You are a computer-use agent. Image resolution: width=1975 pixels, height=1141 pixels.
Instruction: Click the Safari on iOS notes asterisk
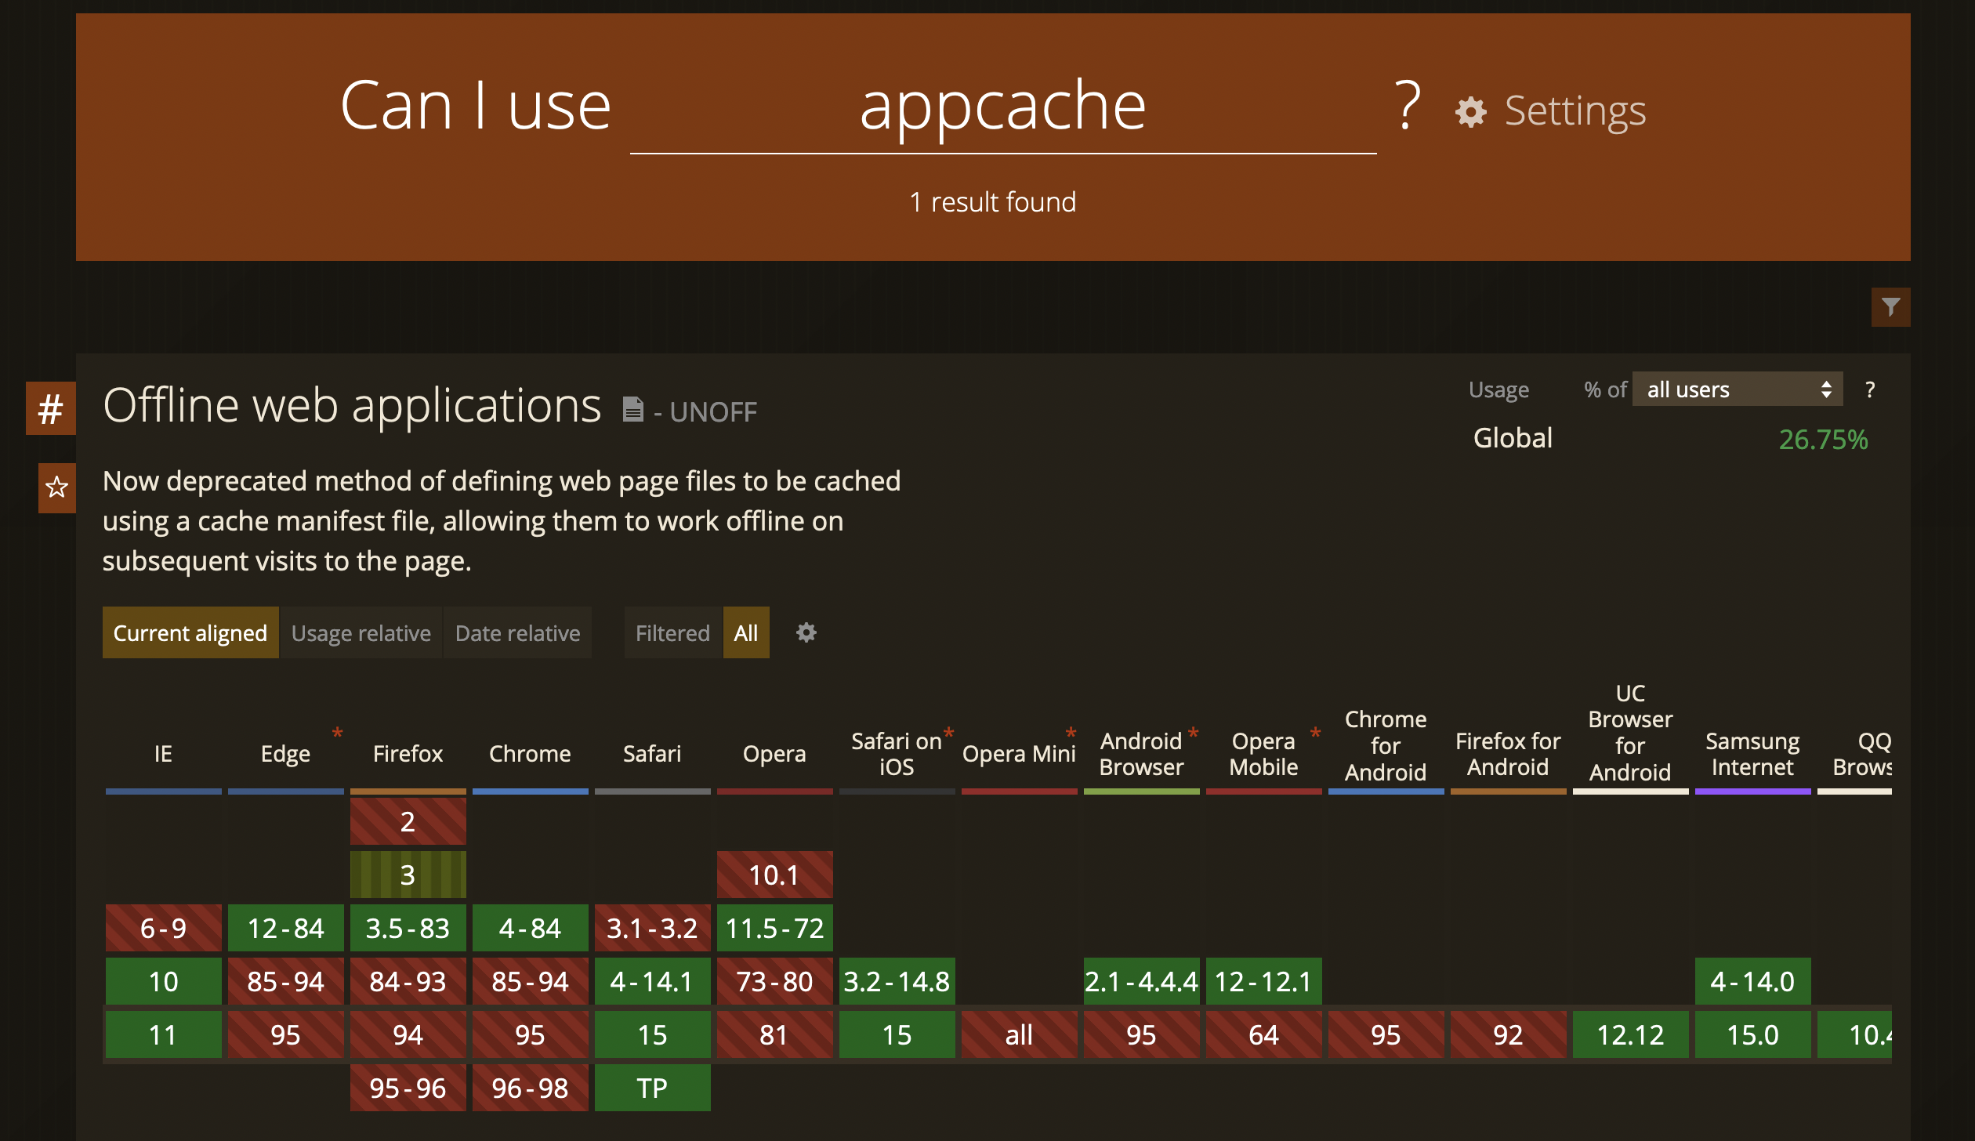(x=948, y=734)
